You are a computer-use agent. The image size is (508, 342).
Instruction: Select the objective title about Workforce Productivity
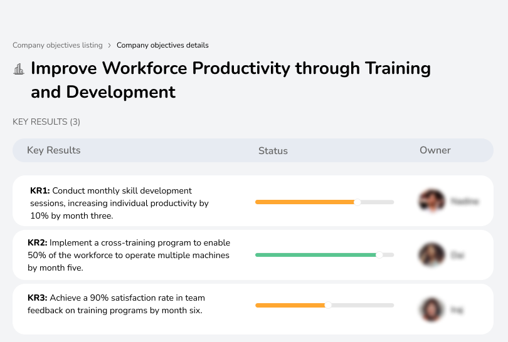coord(231,80)
